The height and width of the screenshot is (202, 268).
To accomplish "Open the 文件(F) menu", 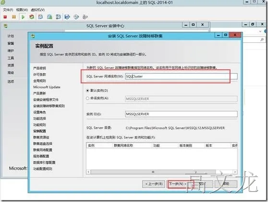I will tap(8, 10).
